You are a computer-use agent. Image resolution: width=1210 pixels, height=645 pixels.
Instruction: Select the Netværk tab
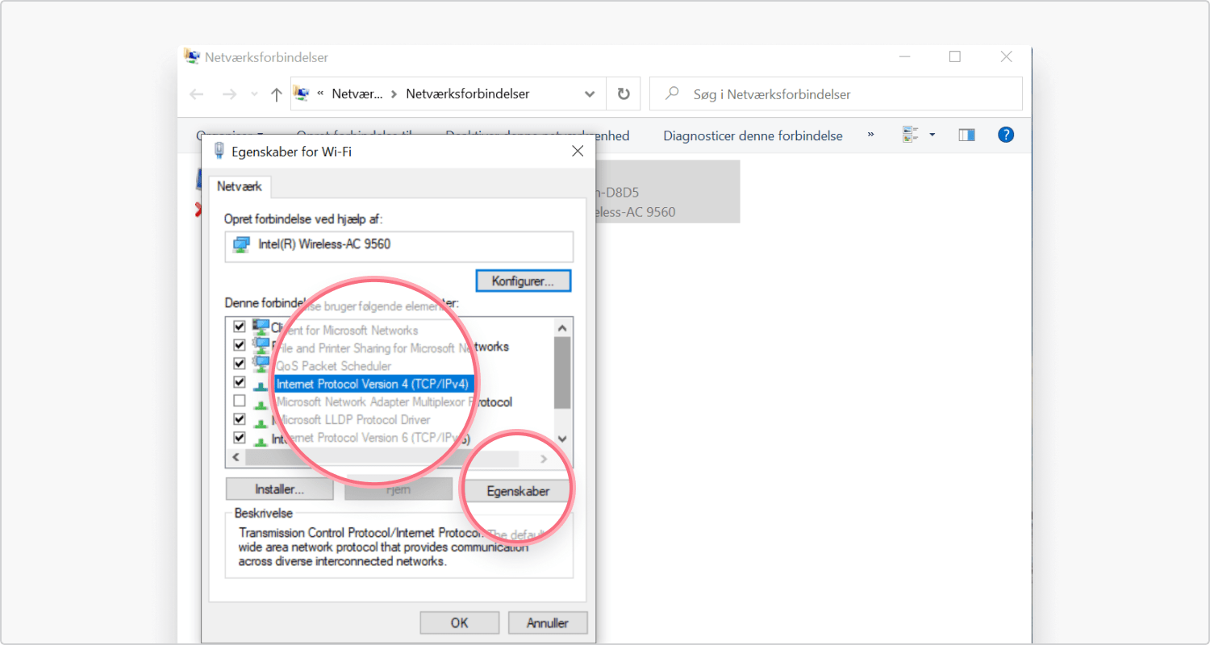[240, 186]
